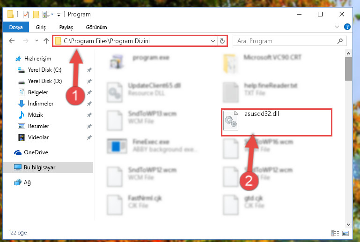This screenshot has width=360, height=242.
Task: Refresh the current folder view
Action: tap(222, 41)
